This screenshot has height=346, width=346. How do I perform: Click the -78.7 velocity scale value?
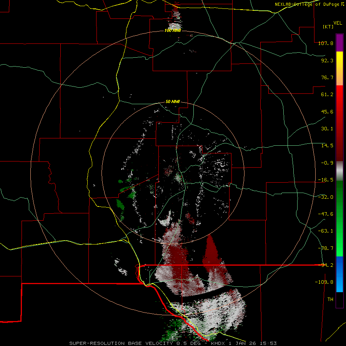coord(326,248)
